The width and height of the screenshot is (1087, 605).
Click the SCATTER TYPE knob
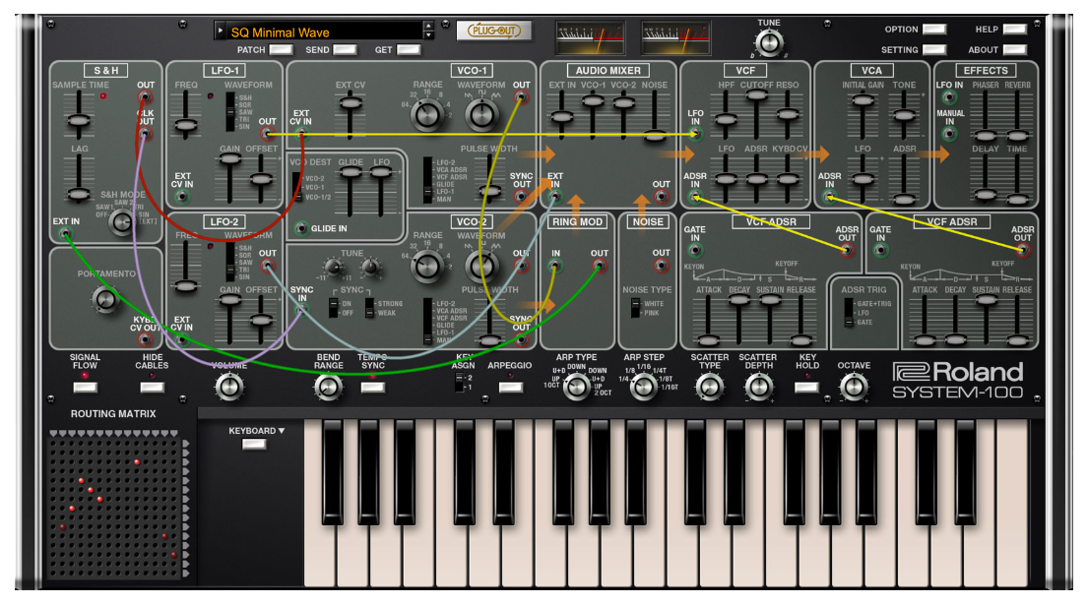tap(709, 387)
